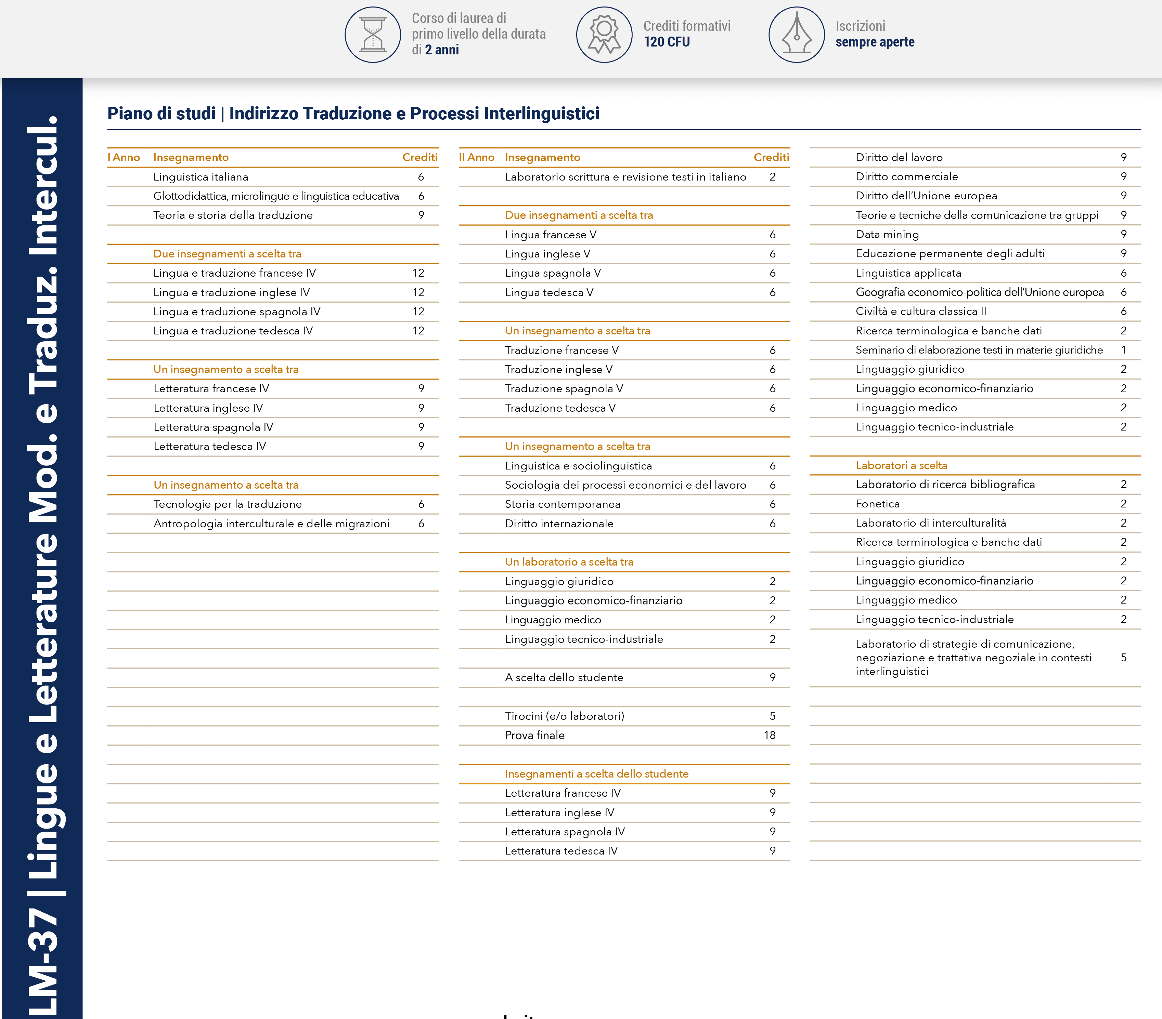Click the fountain pen nib enrollment icon
Screen dimensions: 1162x1019
[x=797, y=35]
